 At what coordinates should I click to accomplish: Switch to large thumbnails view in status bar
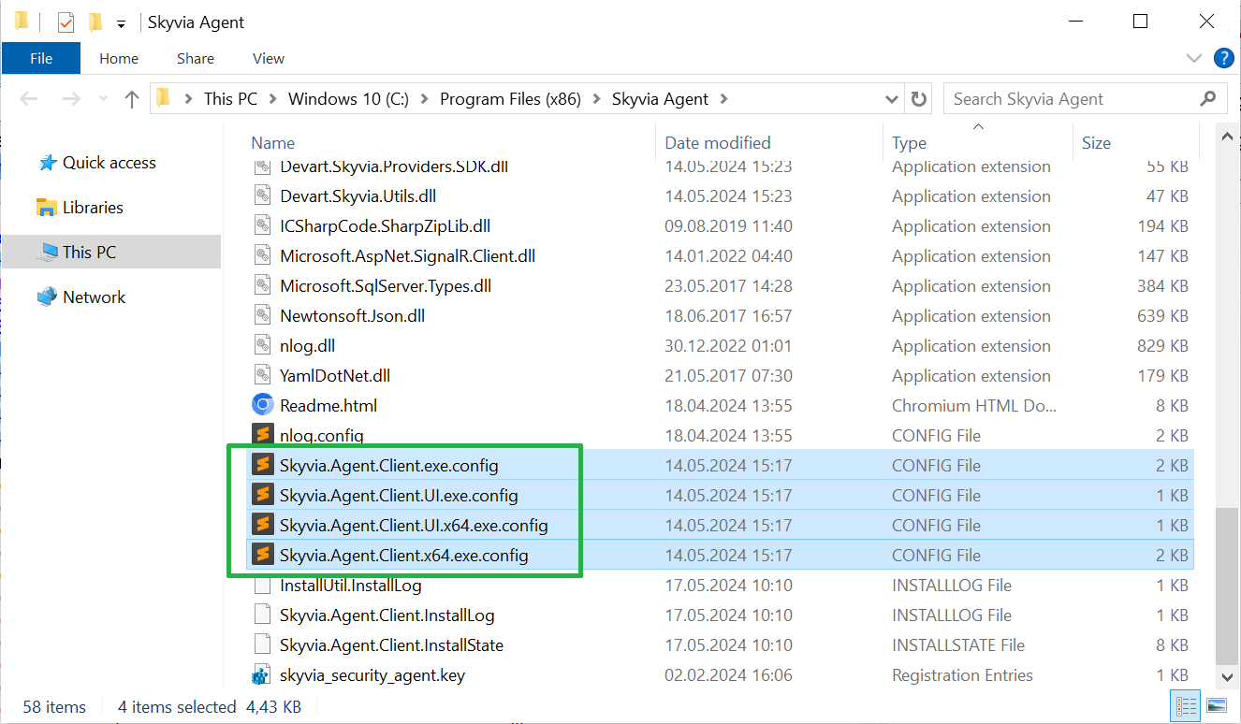(1216, 705)
